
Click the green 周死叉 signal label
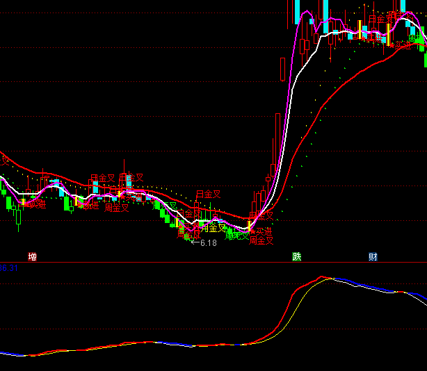pos(236,236)
